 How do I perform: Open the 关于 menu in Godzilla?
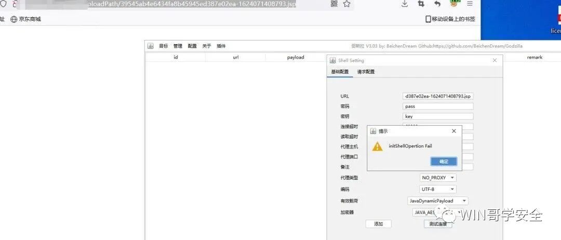click(x=207, y=46)
